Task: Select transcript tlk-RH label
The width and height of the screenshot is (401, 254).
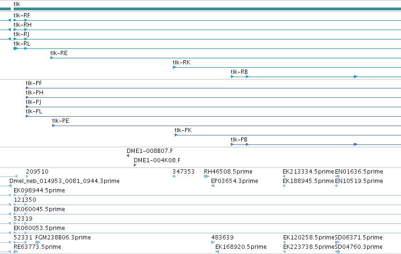Action: [x=23, y=25]
